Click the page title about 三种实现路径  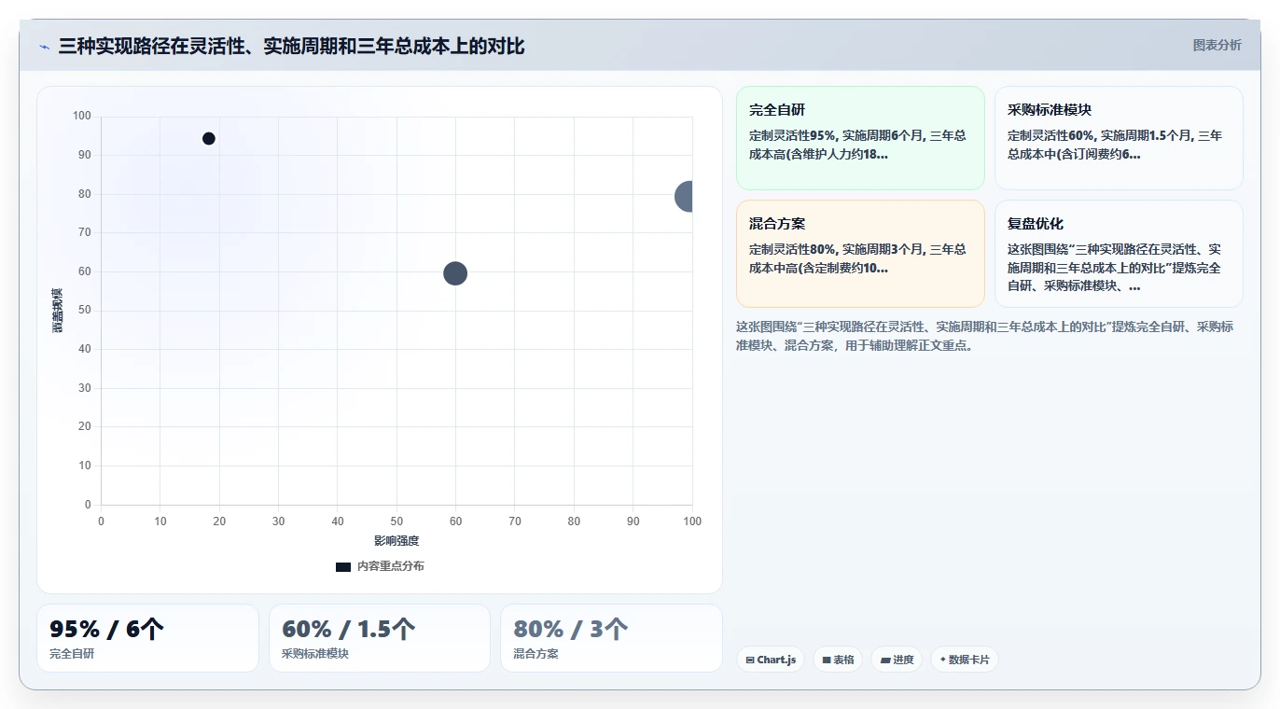291,46
